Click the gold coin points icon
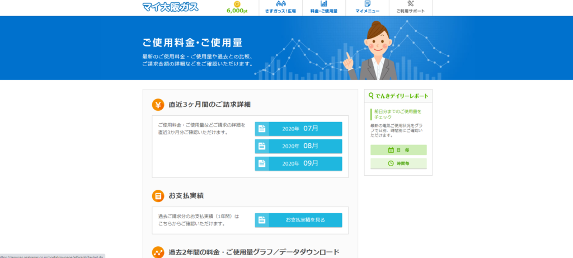 point(237,3)
